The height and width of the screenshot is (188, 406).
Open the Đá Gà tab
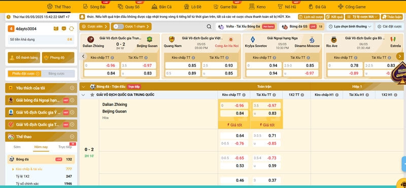tap(317, 7)
